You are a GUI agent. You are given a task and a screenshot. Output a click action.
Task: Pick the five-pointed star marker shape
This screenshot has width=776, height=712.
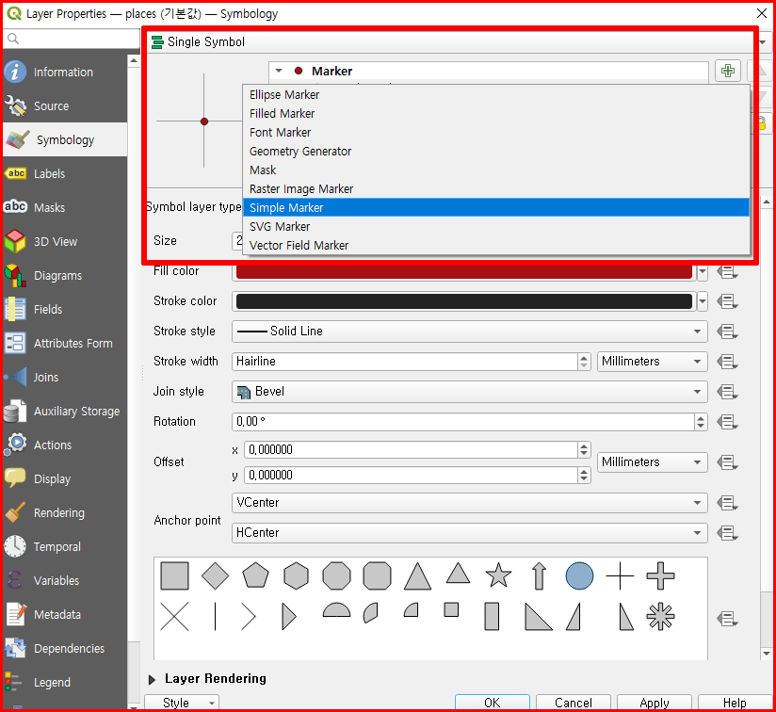click(498, 574)
